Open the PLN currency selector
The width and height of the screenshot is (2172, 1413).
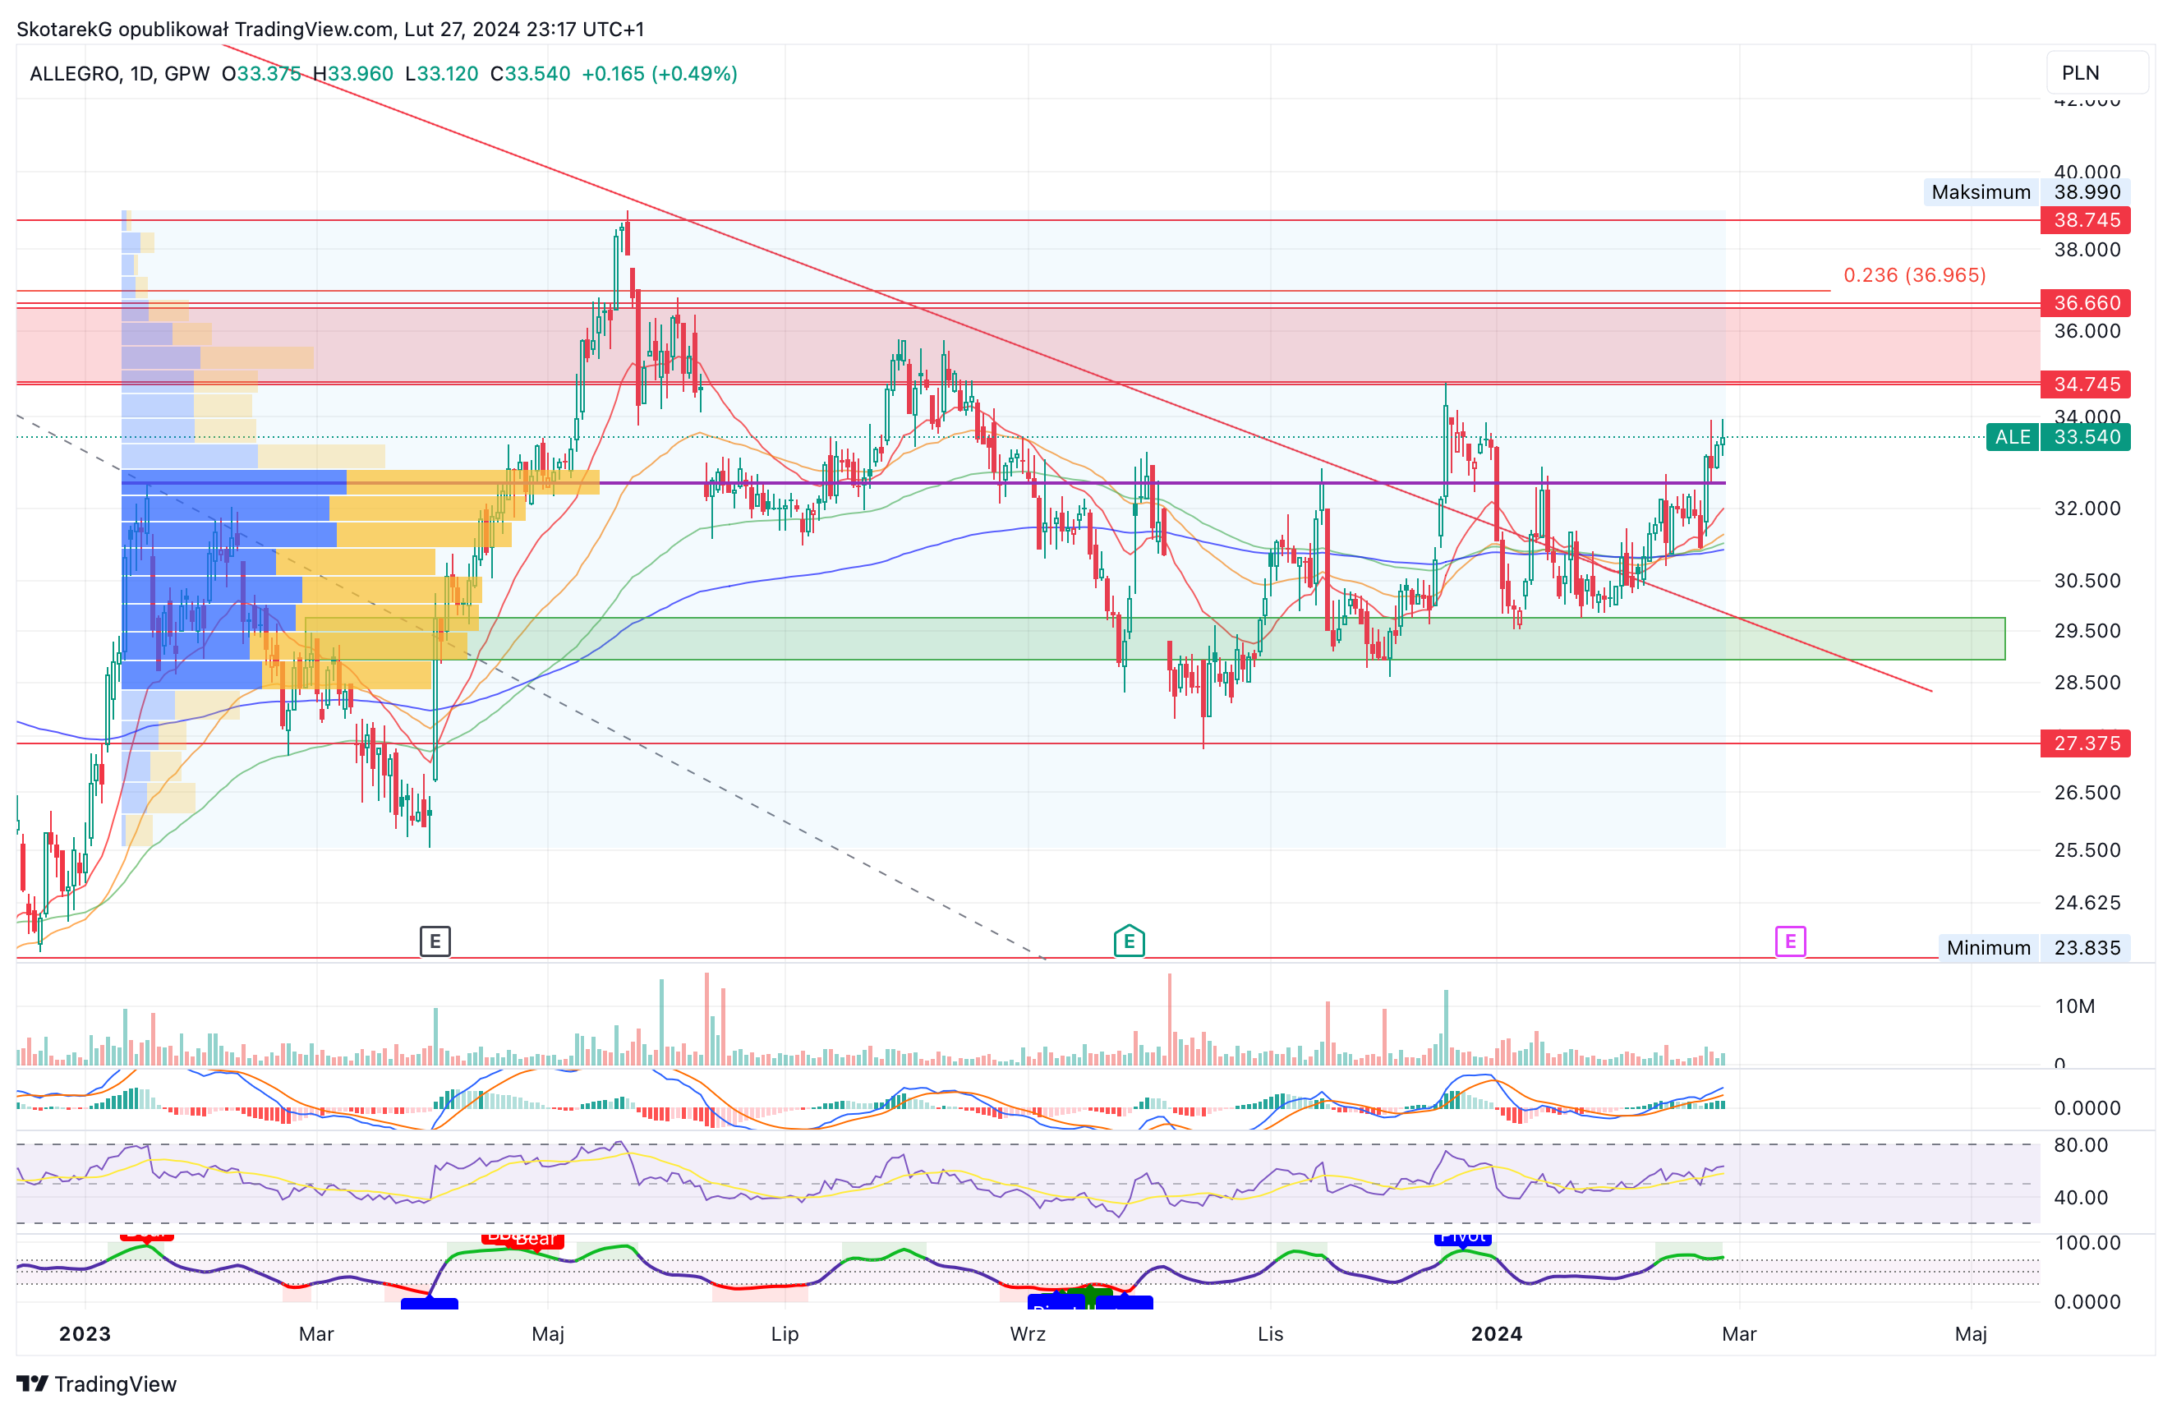pos(2096,73)
